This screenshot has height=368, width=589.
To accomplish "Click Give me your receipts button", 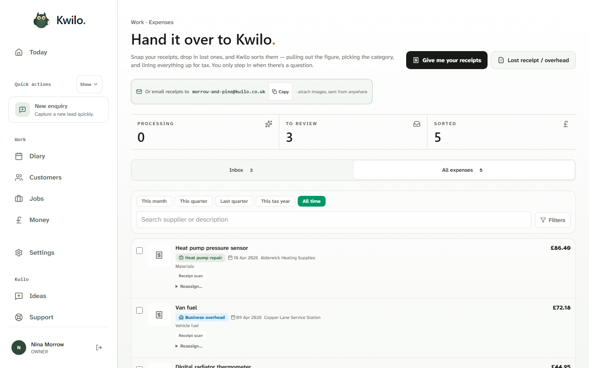I will (447, 60).
